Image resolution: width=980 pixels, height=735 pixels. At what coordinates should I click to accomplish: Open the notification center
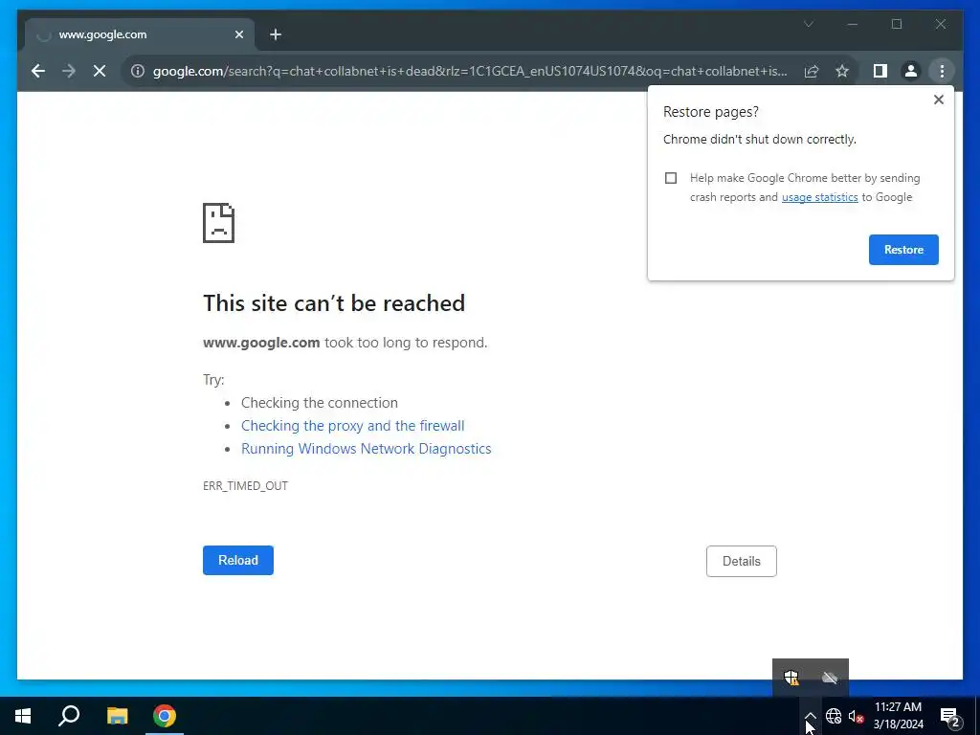click(950, 716)
